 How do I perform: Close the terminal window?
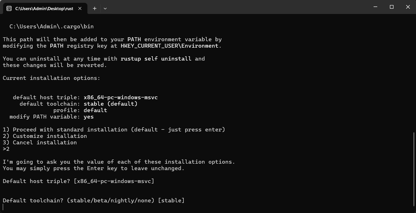click(408, 7)
